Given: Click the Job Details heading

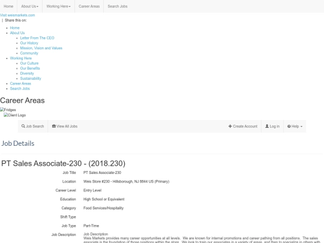Looking at the screenshot, I should pyautogui.click(x=18, y=143).
